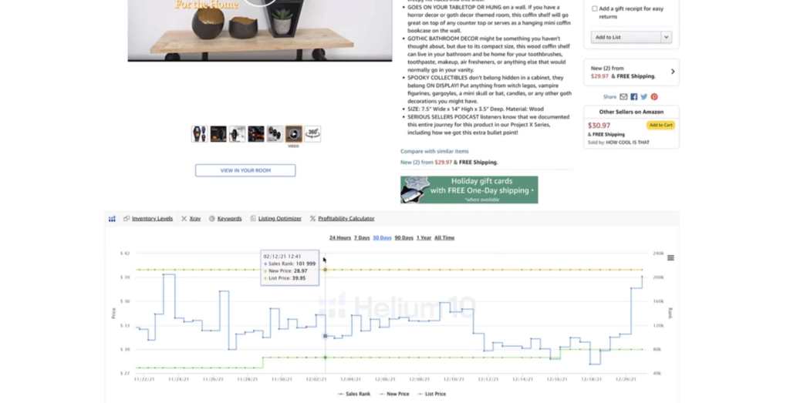The height and width of the screenshot is (403, 790).
Task: Switch chart range to 90 Days
Action: tap(403, 238)
